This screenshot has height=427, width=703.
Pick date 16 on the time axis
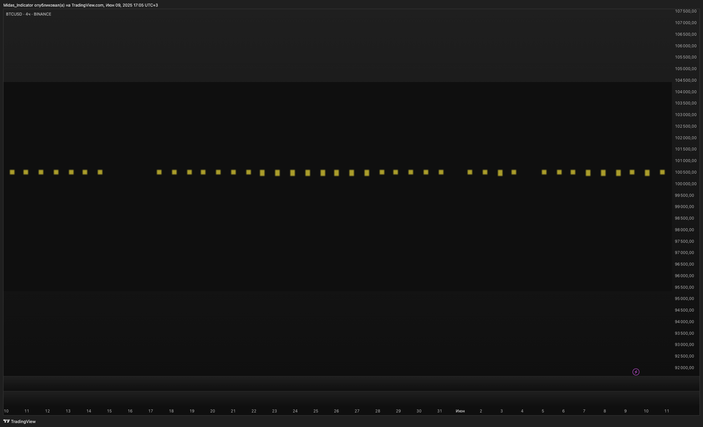point(130,411)
